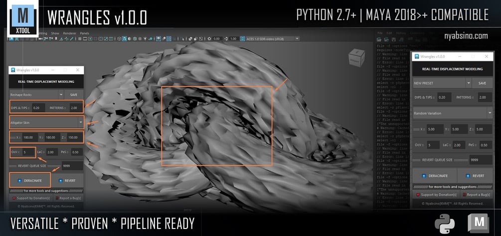Click the Isolate Select icon
Image resolution: width=501 pixels, height=236 pixels.
[x=182, y=38]
